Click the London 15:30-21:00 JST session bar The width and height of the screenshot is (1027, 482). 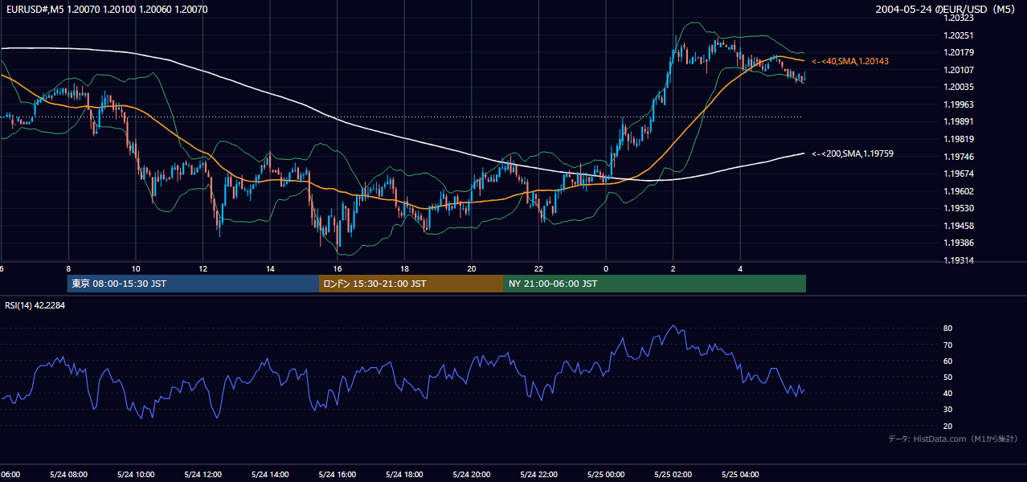click(x=411, y=284)
